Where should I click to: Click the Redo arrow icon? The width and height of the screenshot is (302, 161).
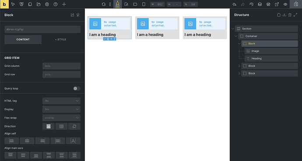point(242,4)
